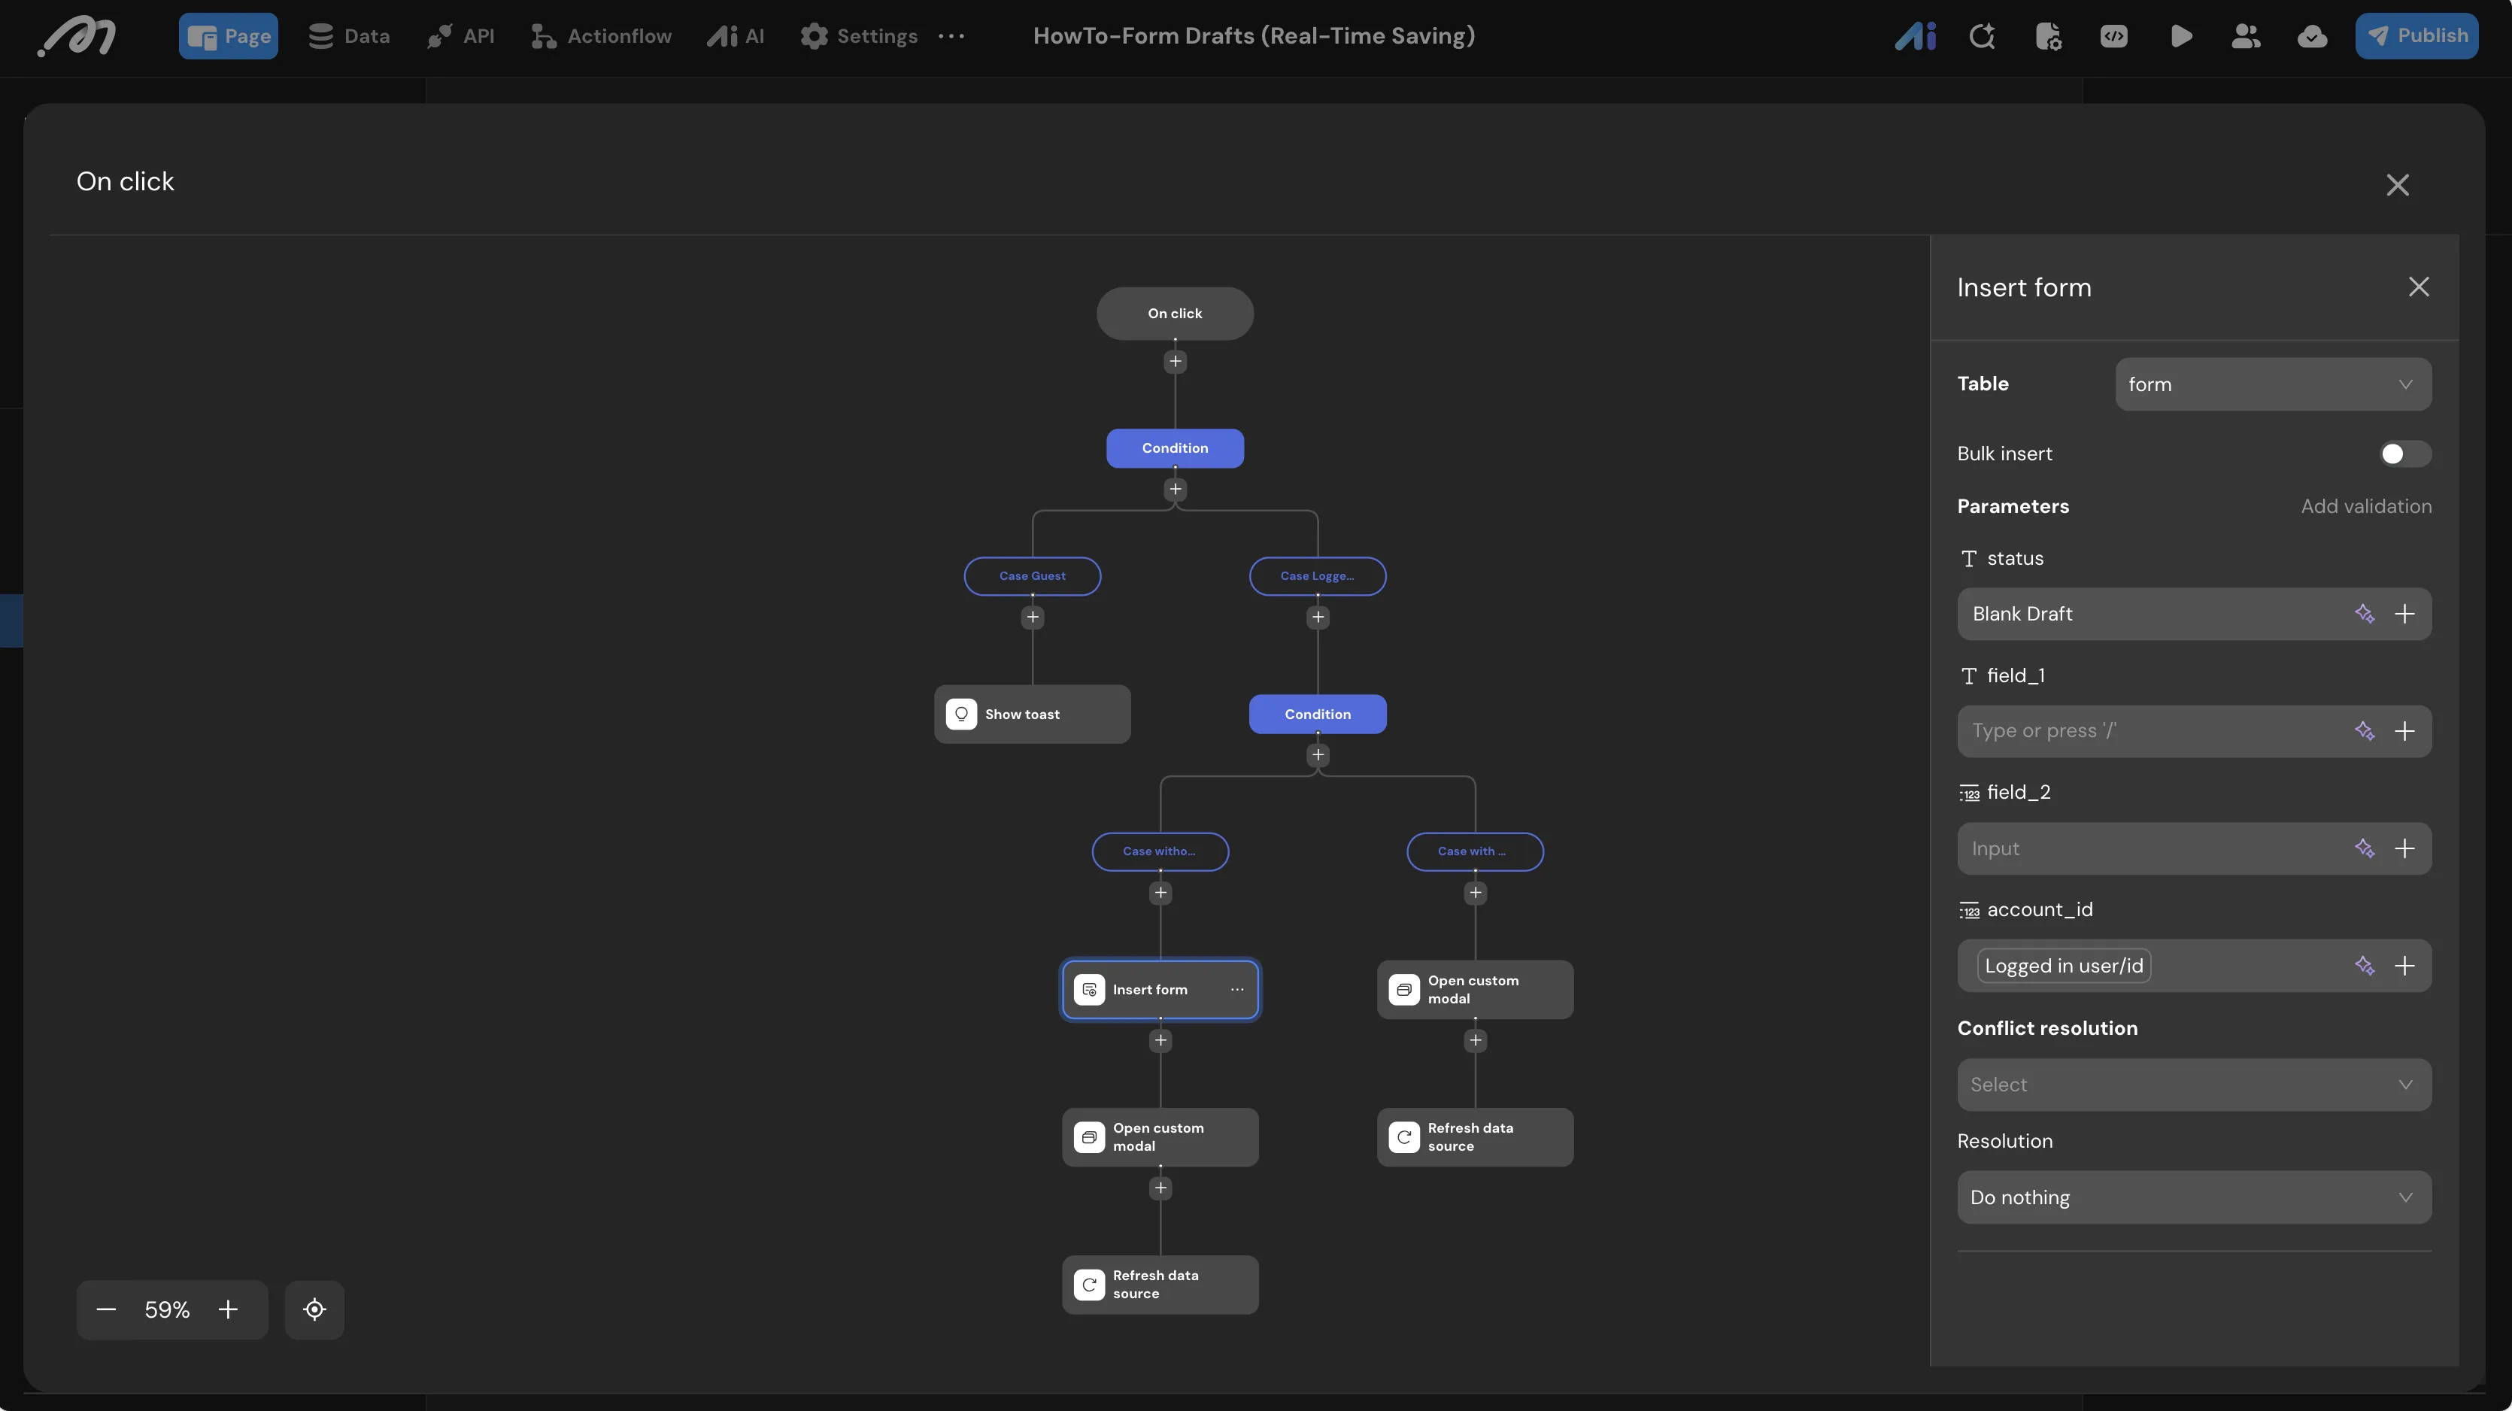Image resolution: width=2512 pixels, height=1411 pixels.
Task: Select the top Condition node
Action: point(1175,448)
